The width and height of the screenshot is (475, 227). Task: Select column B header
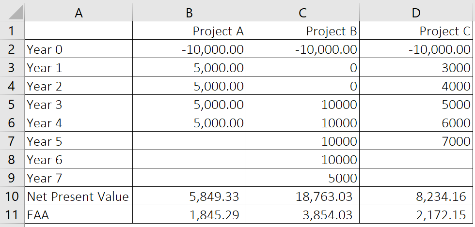pos(190,13)
